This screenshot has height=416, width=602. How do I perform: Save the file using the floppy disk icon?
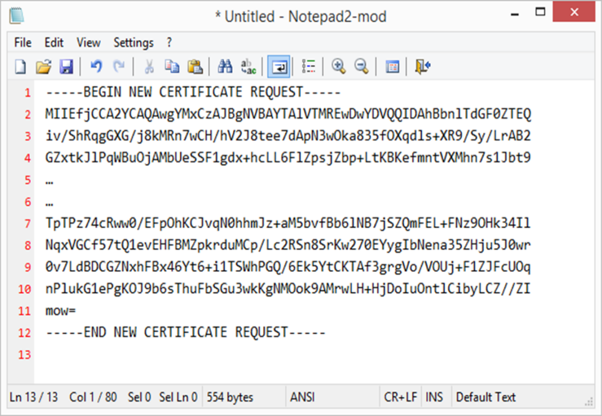coord(66,67)
